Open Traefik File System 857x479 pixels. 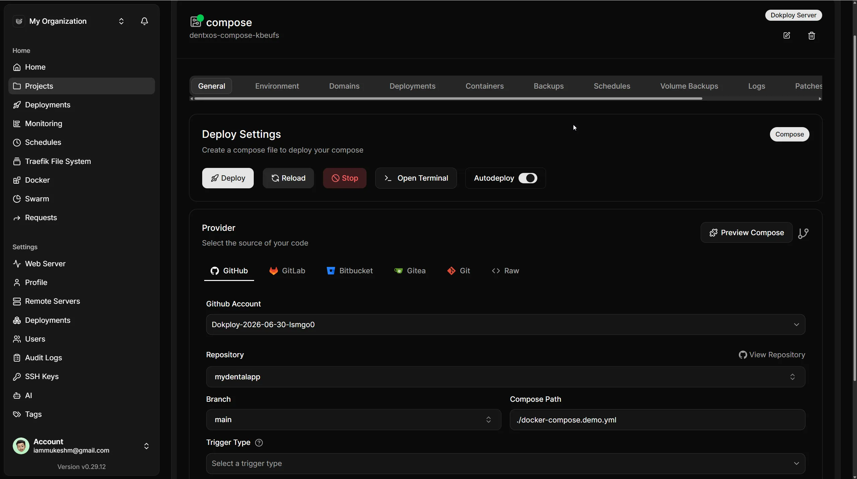pos(82,161)
